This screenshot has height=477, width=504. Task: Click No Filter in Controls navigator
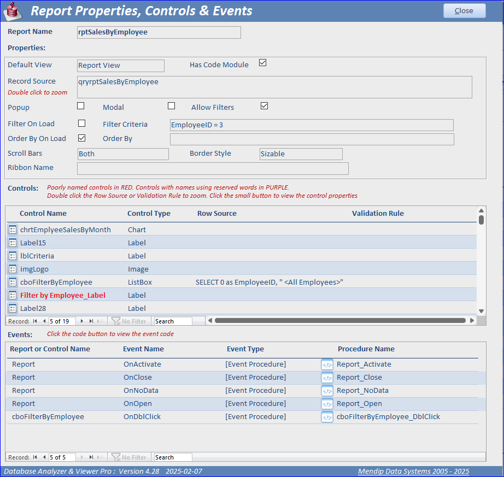pos(129,321)
